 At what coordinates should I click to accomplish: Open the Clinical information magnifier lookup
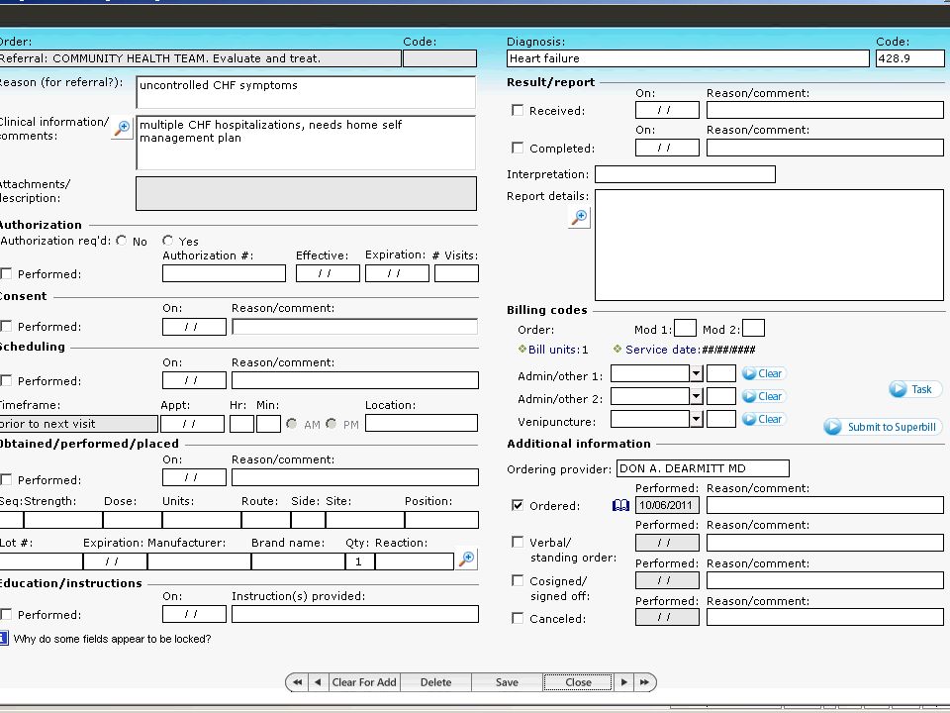point(123,128)
